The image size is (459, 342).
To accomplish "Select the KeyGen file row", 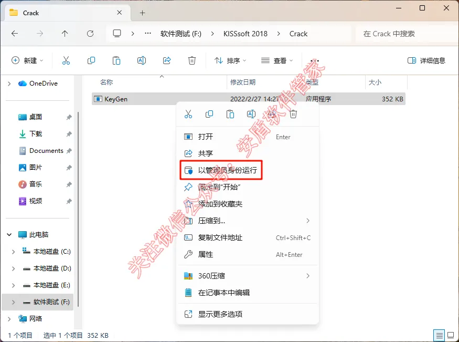I will (x=249, y=99).
